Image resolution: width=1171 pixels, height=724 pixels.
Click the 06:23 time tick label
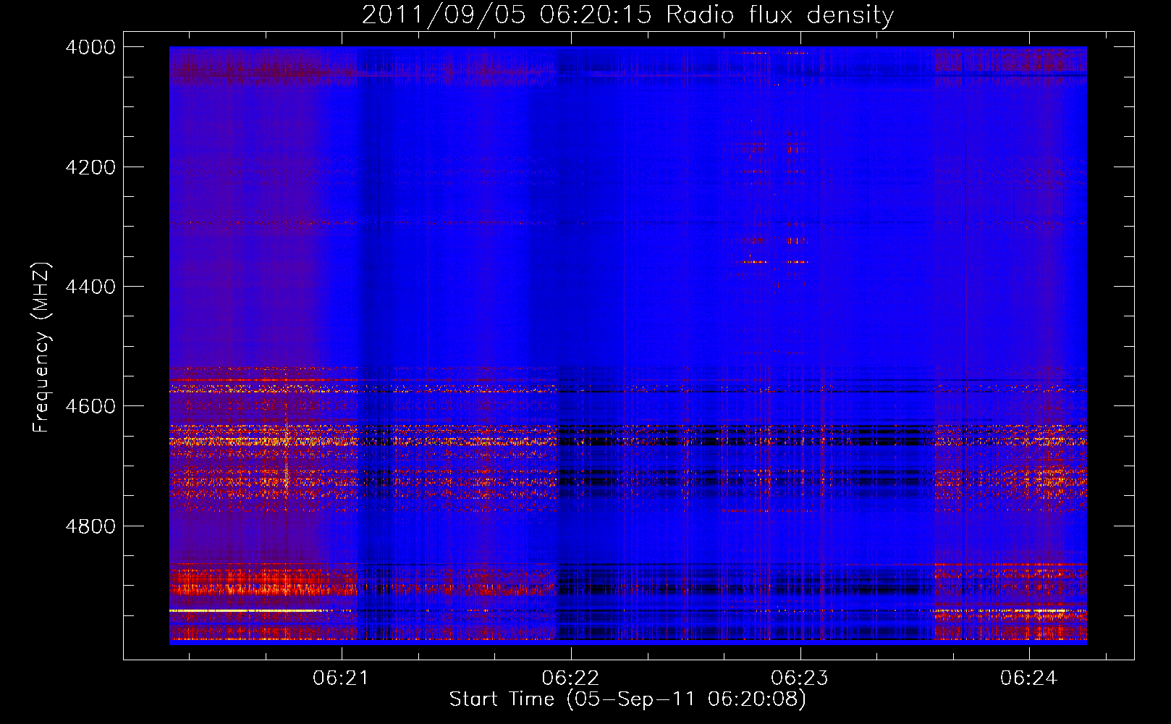pos(800,678)
